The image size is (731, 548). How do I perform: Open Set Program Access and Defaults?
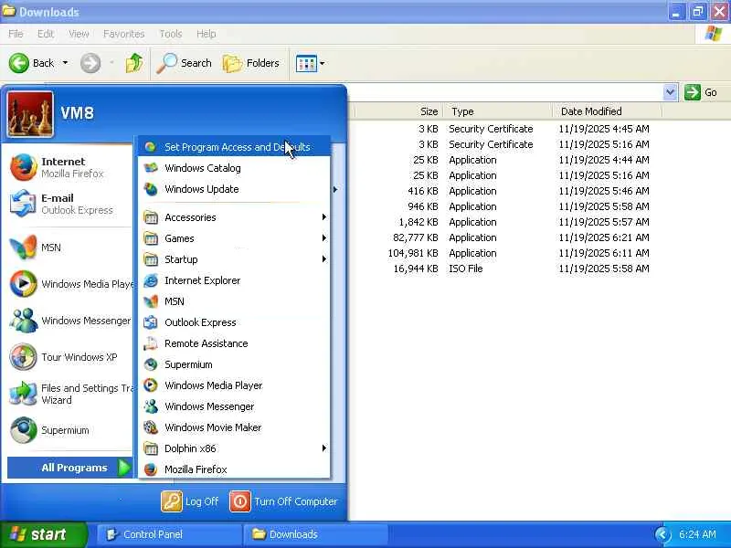click(234, 147)
